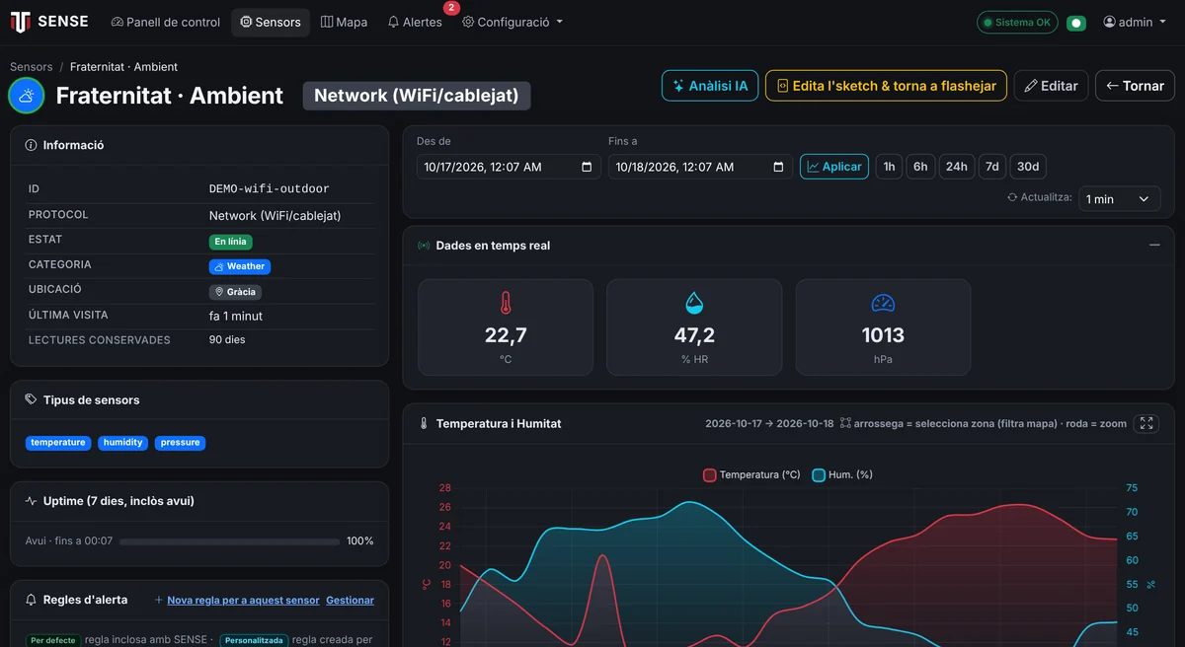Click the water droplet icon on the 47,2 card
Image resolution: width=1185 pixels, height=647 pixels.
[x=694, y=303]
